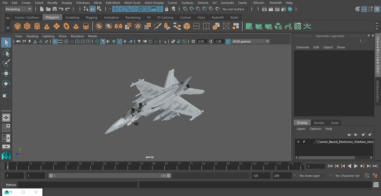Open the Modeling menu set dropdown
This screenshot has width=381, height=196.
coord(19,9)
